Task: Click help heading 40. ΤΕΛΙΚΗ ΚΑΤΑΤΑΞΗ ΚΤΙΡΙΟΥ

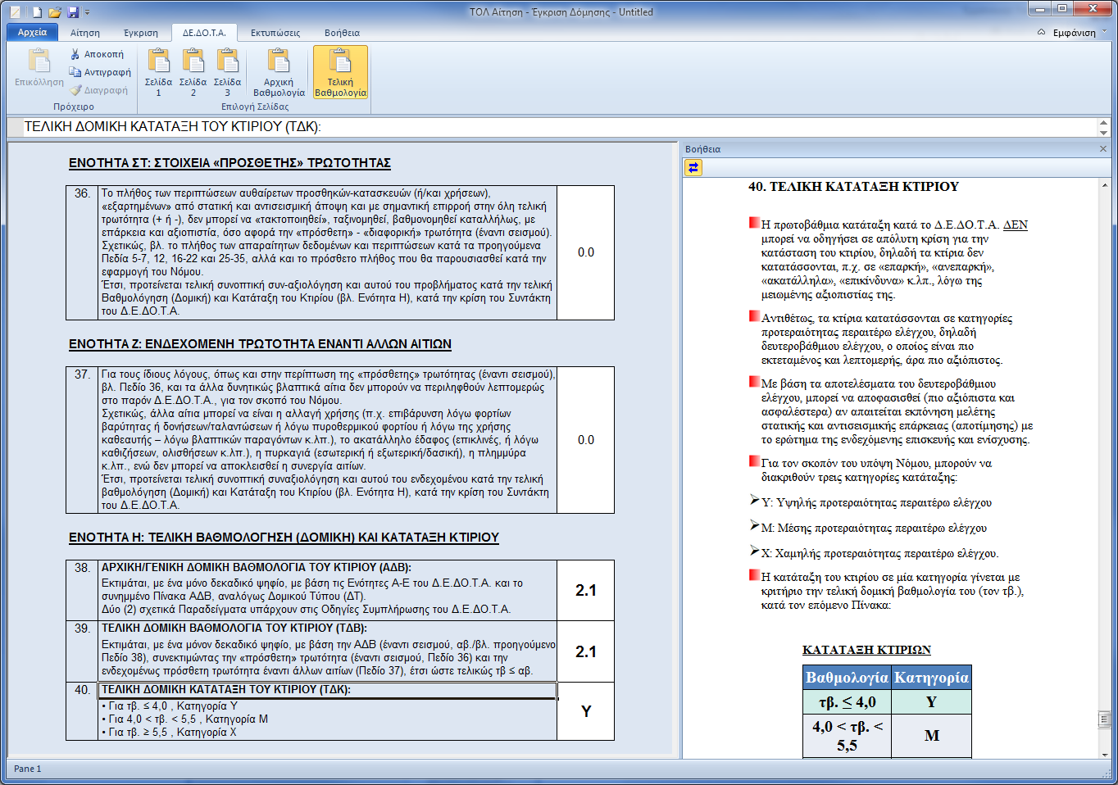Action: (853, 187)
